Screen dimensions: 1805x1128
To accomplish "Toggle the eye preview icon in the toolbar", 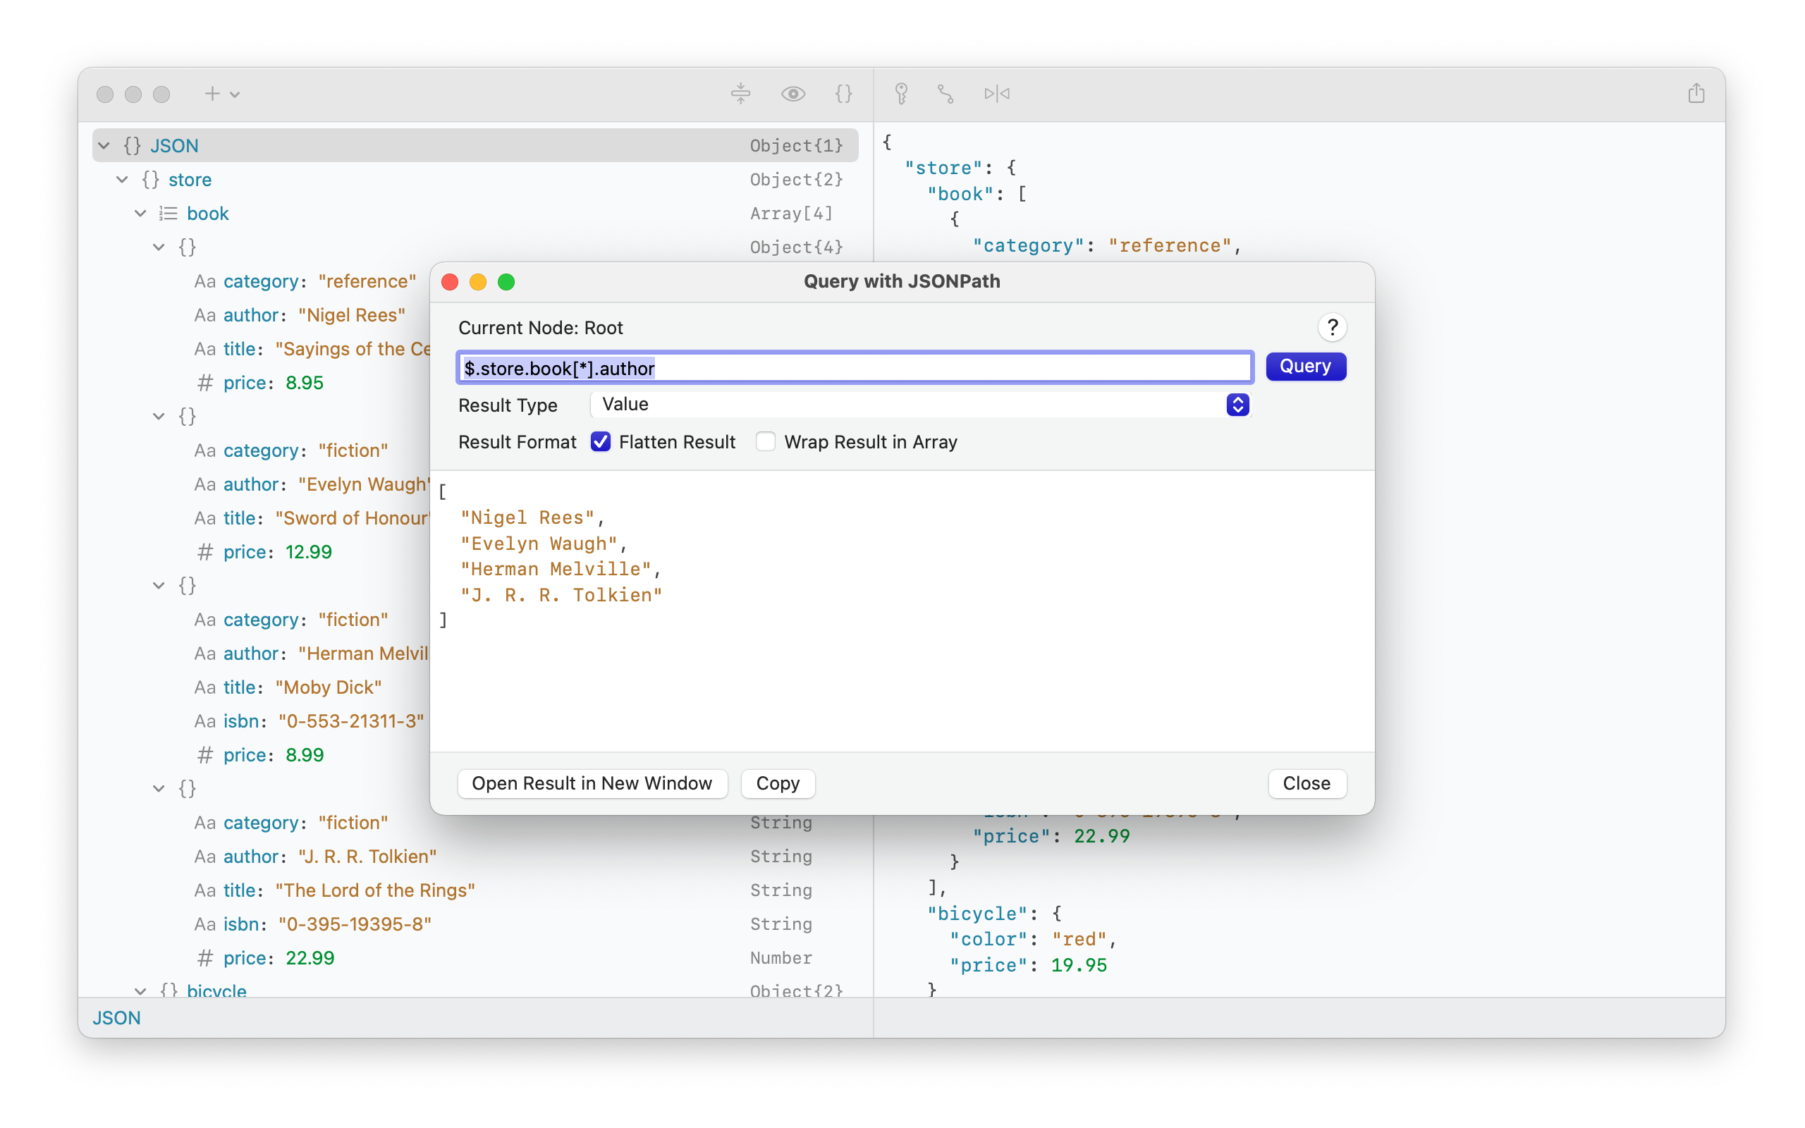I will point(793,94).
